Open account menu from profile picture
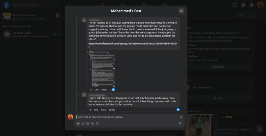This screenshot has width=266, height=136. point(260,5)
